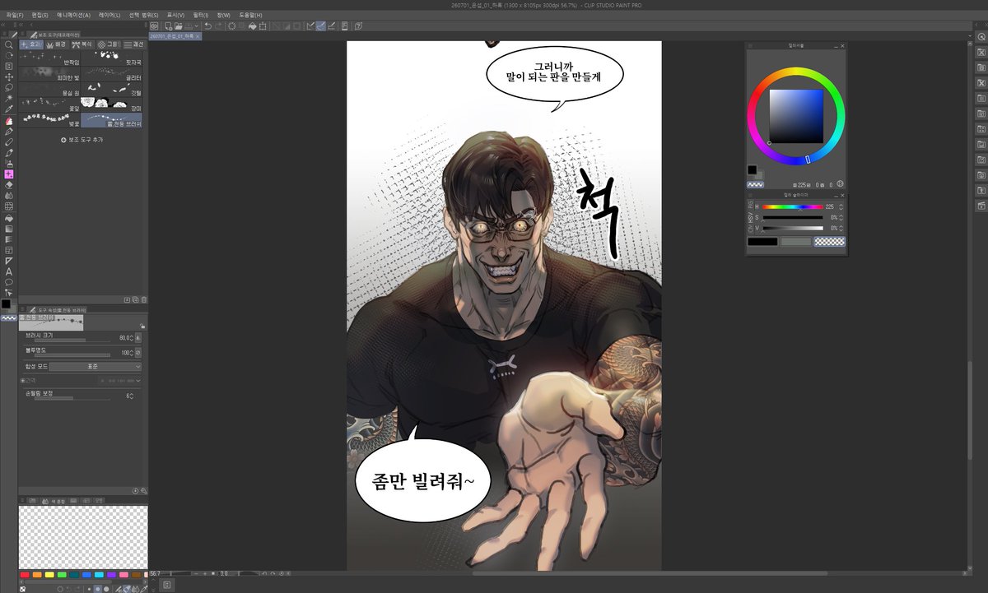
Task: Select the Gradient tool
Action: [x=9, y=229]
